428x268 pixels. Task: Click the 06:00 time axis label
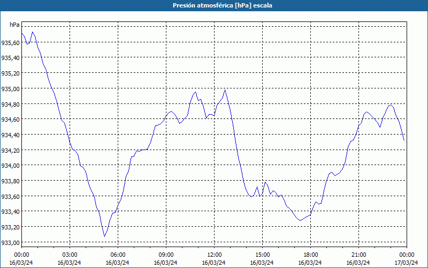118,255
